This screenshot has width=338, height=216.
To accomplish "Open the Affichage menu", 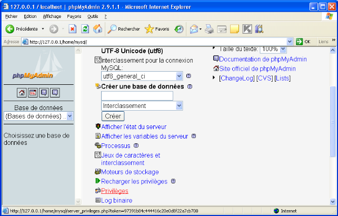I will point(52,16).
